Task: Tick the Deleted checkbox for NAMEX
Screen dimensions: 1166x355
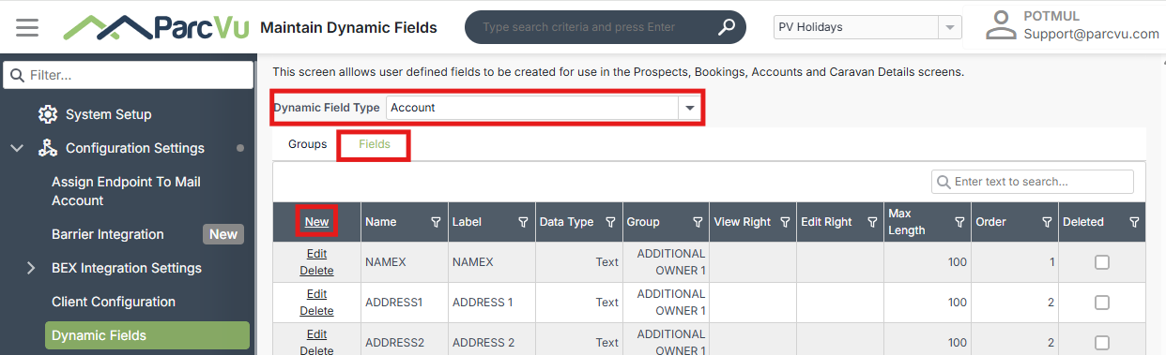Action: [1102, 262]
